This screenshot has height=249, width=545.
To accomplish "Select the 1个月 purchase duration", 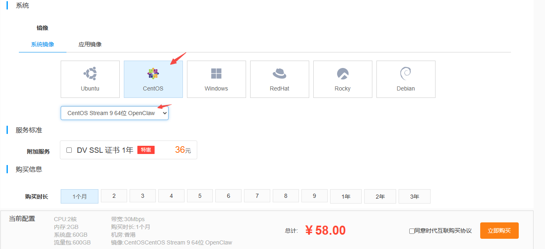I will click(x=80, y=196).
